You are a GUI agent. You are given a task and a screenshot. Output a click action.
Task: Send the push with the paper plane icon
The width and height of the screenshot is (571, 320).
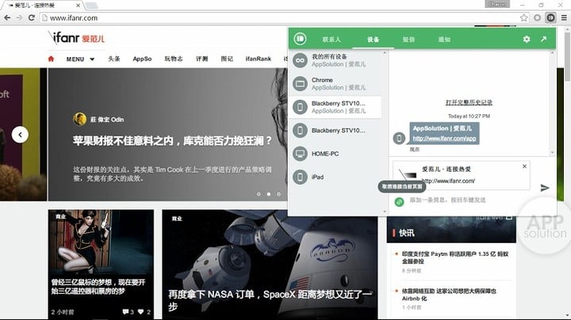click(545, 188)
